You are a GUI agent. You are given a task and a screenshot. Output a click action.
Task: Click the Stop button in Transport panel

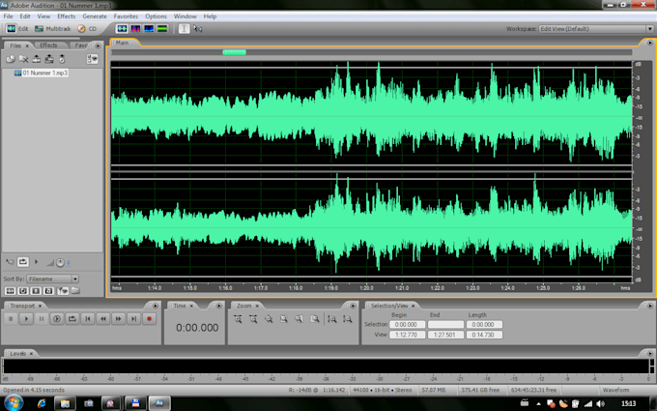[11, 318]
